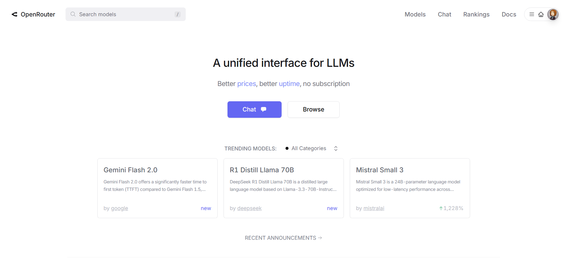Click the OpenRouter logo icon
565x264 pixels.
click(14, 14)
